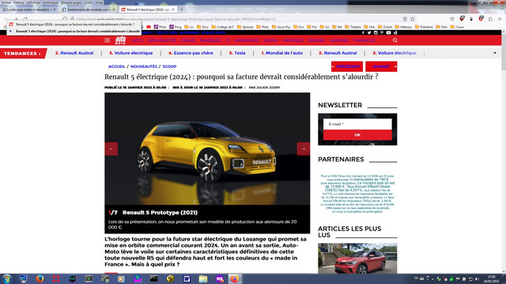This screenshot has width=506, height=284.
Task: Open the hamburger menu next to auto moto logo
Action: [x=108, y=40]
